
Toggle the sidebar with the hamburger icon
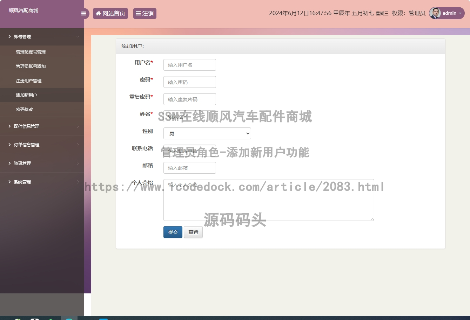[83, 14]
